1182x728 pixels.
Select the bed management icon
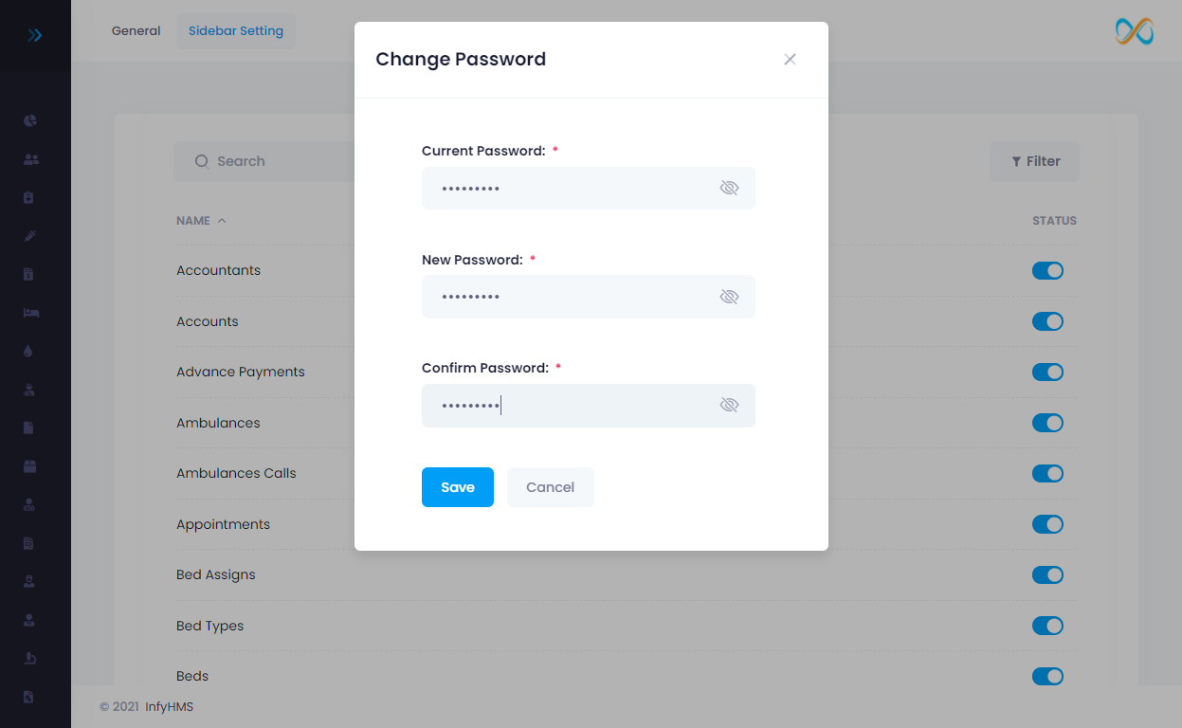[x=28, y=312]
